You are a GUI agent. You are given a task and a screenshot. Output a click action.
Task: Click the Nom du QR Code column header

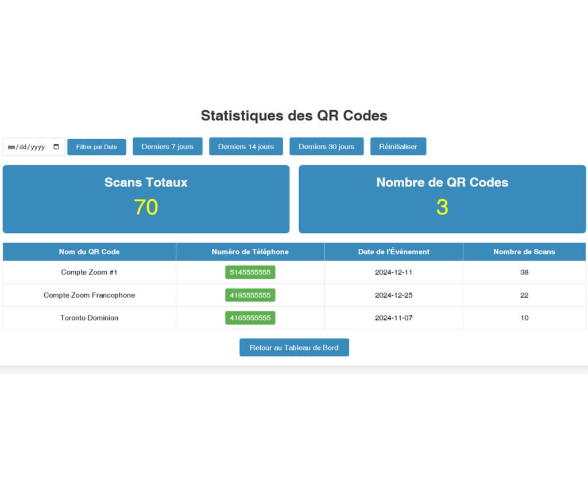pyautogui.click(x=89, y=252)
